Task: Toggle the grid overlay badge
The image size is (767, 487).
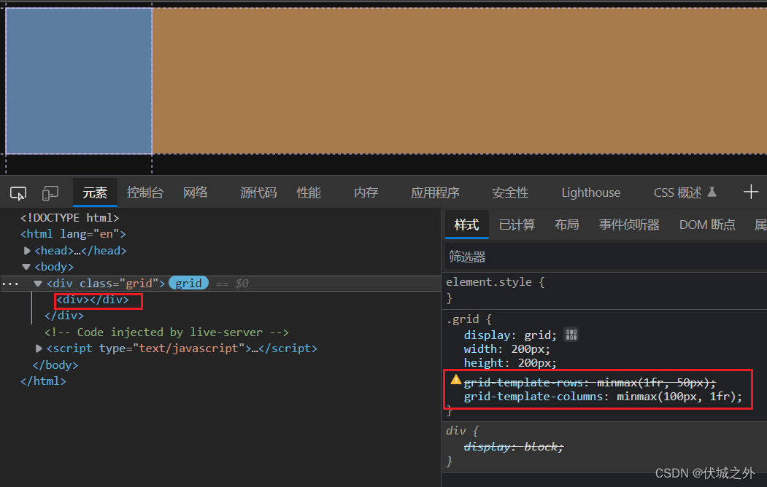Action: (188, 284)
